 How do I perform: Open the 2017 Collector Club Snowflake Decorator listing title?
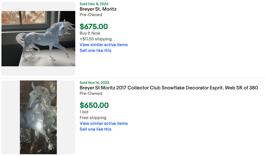point(169,88)
